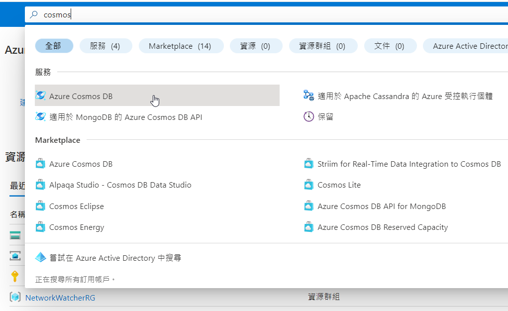Filter results by Marketplace (14)
Screen dimensions: 508x311
point(181,46)
